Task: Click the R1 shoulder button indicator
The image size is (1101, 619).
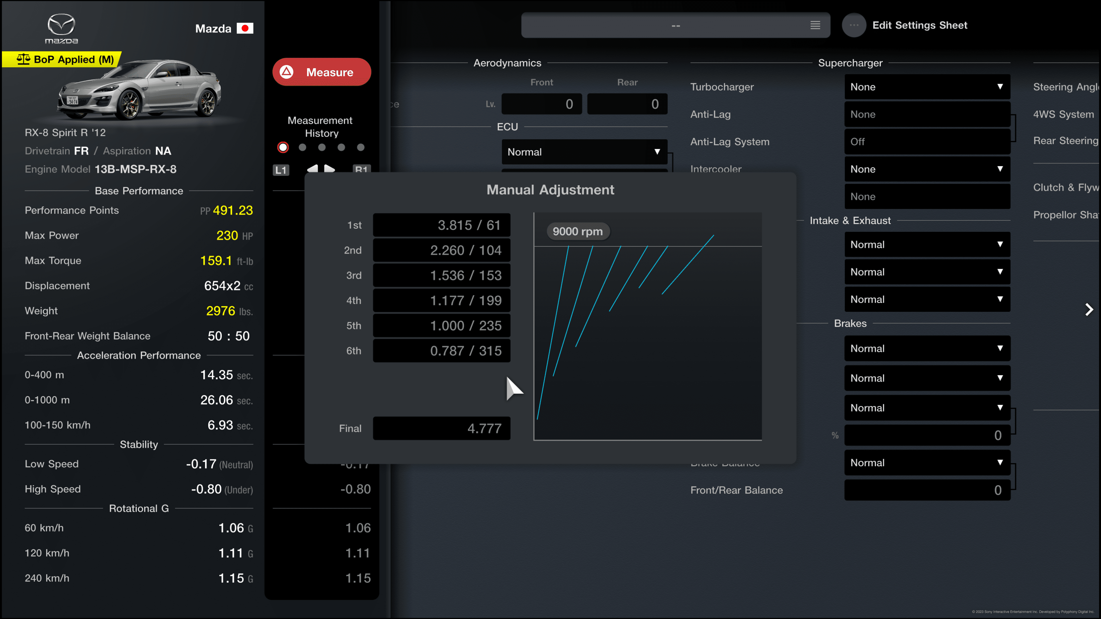Action: (x=362, y=169)
